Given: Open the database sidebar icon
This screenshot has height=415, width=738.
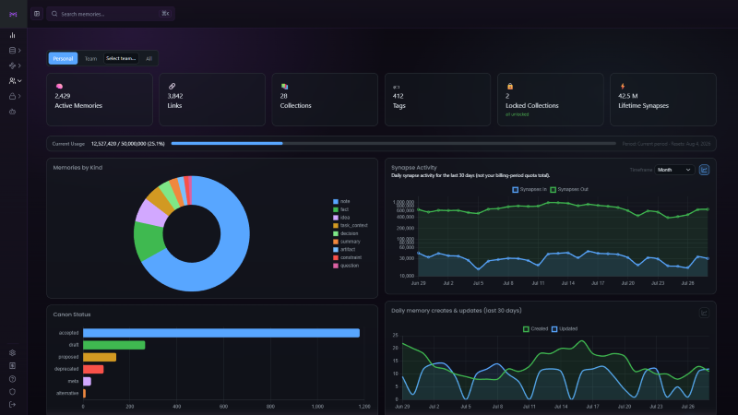Looking at the screenshot, I should pyautogui.click(x=12, y=51).
